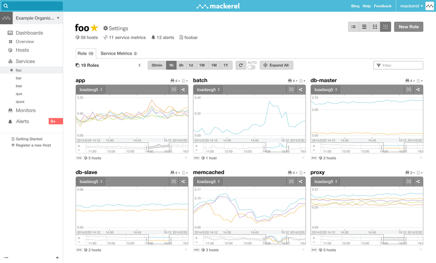Click the share icon on proxy graph
436x263 pixels.
(418, 182)
